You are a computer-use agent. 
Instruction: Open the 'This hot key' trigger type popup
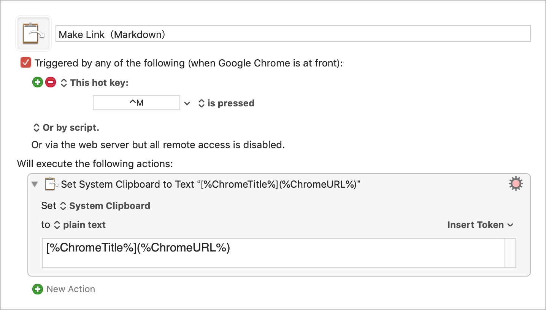pyautogui.click(x=95, y=83)
